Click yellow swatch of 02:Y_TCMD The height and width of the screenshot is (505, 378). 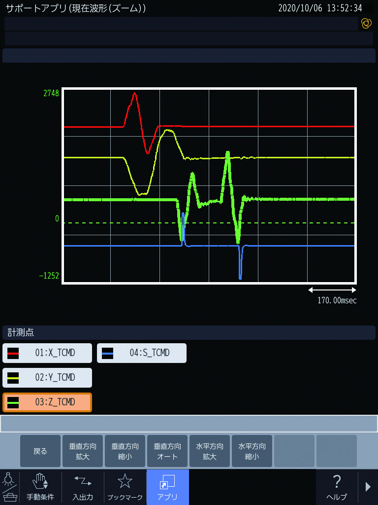(x=13, y=378)
